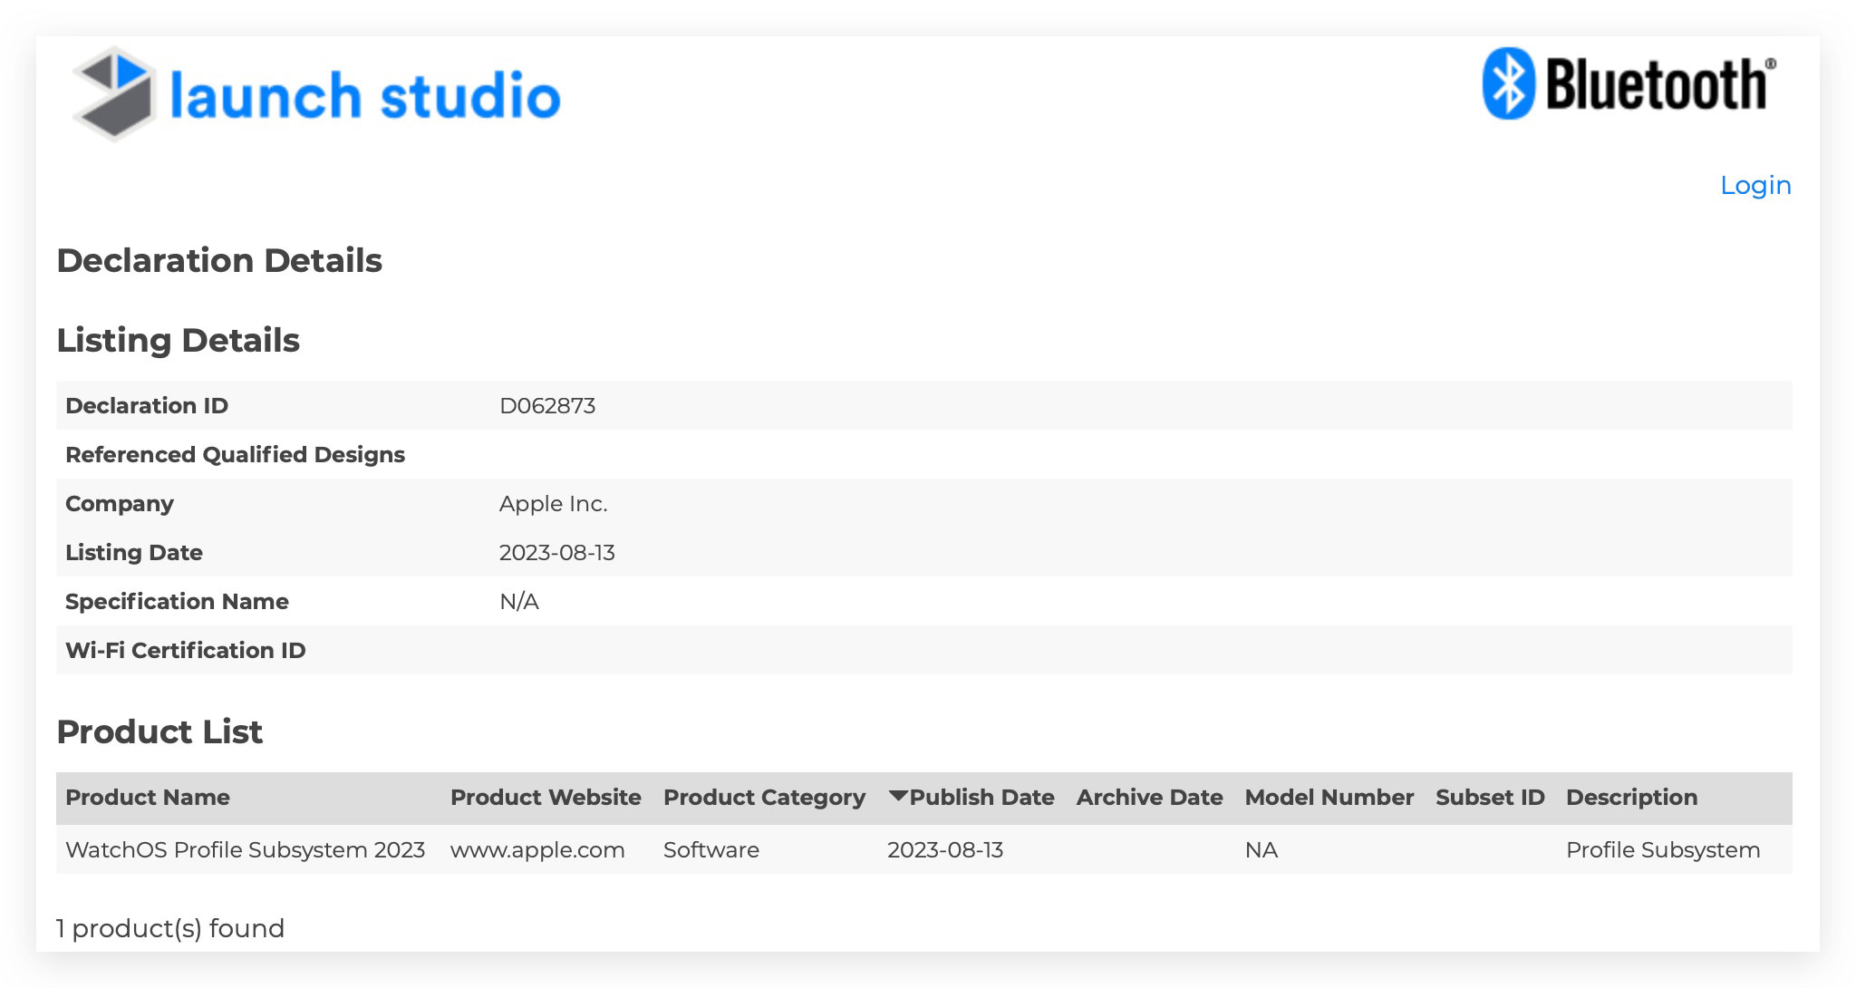Sort table by Subset ID header
Screen dimensions: 1856x988
coord(1490,798)
